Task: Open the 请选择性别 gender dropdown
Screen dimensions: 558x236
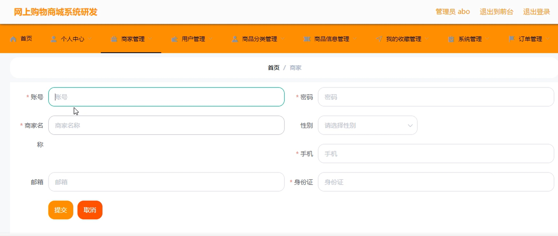Action: point(367,125)
